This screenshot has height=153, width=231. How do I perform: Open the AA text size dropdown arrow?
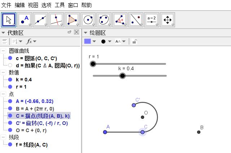point(124,41)
